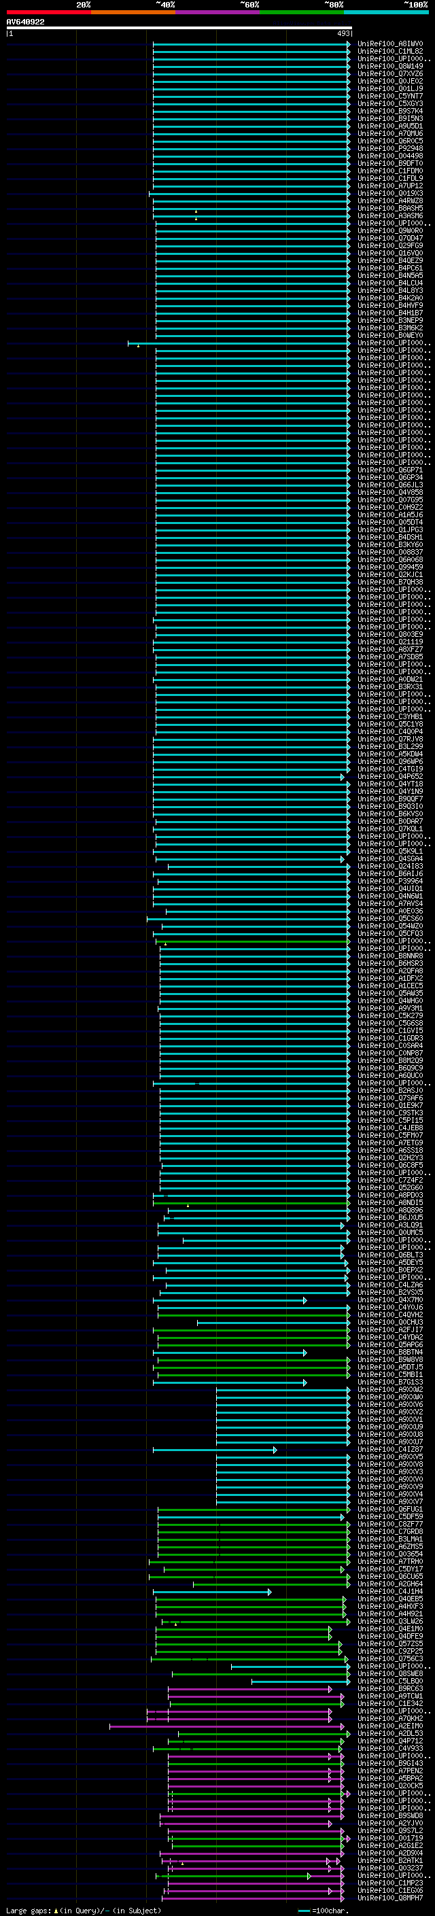Select the UniRef100_A9XXW0 label
Image resolution: width=435 pixels, height=1916 pixels.
pyautogui.click(x=390, y=1397)
